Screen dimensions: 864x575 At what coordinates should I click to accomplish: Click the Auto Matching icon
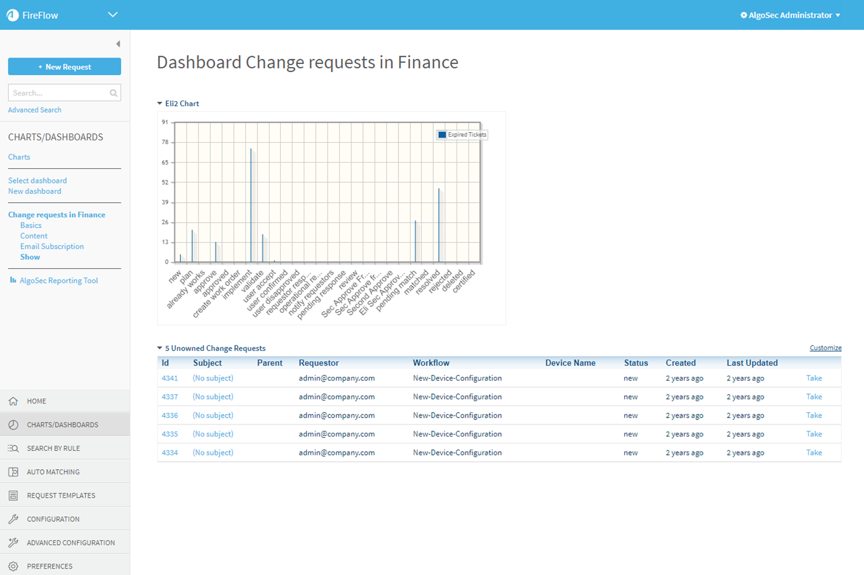click(x=13, y=472)
